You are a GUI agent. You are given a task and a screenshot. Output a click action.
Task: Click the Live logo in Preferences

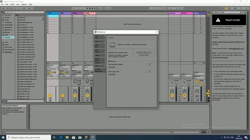[x=112, y=45]
